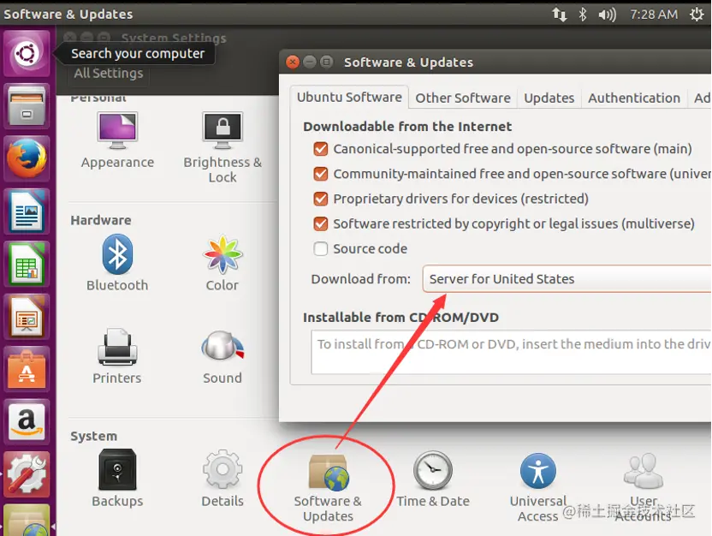Launch Firefox from the launcher
712x536 pixels.
coord(27,158)
